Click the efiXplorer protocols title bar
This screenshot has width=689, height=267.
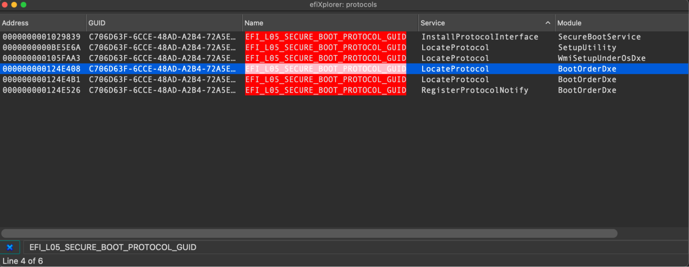[344, 4]
